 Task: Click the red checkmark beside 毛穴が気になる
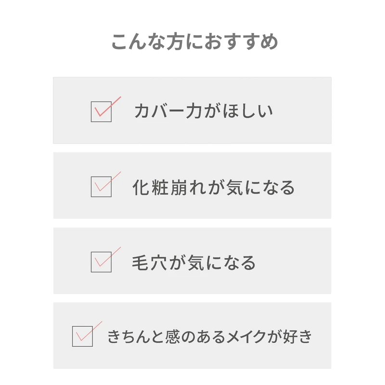click(107, 257)
